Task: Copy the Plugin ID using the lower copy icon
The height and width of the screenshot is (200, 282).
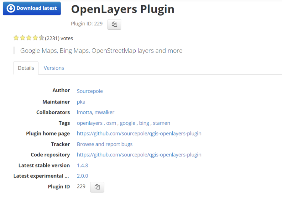Action: point(97,187)
